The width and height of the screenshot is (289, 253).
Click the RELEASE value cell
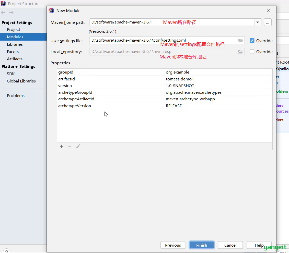pos(218,106)
